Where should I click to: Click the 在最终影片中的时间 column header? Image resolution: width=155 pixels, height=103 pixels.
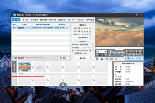pyautogui.click(x=43, y=24)
